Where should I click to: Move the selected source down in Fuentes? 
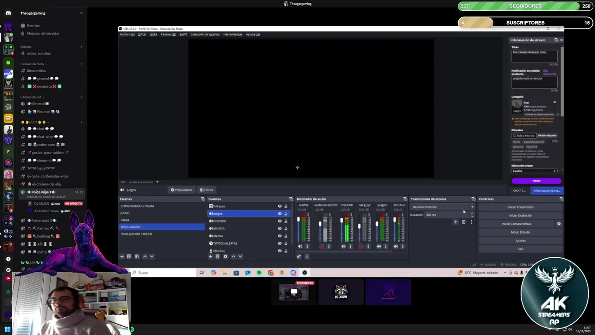(x=240, y=256)
